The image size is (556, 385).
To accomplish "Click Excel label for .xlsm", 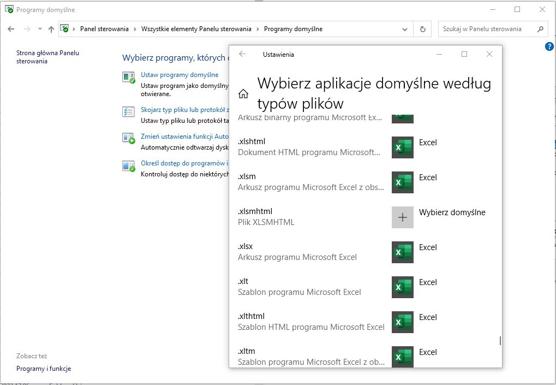I will pos(428,177).
